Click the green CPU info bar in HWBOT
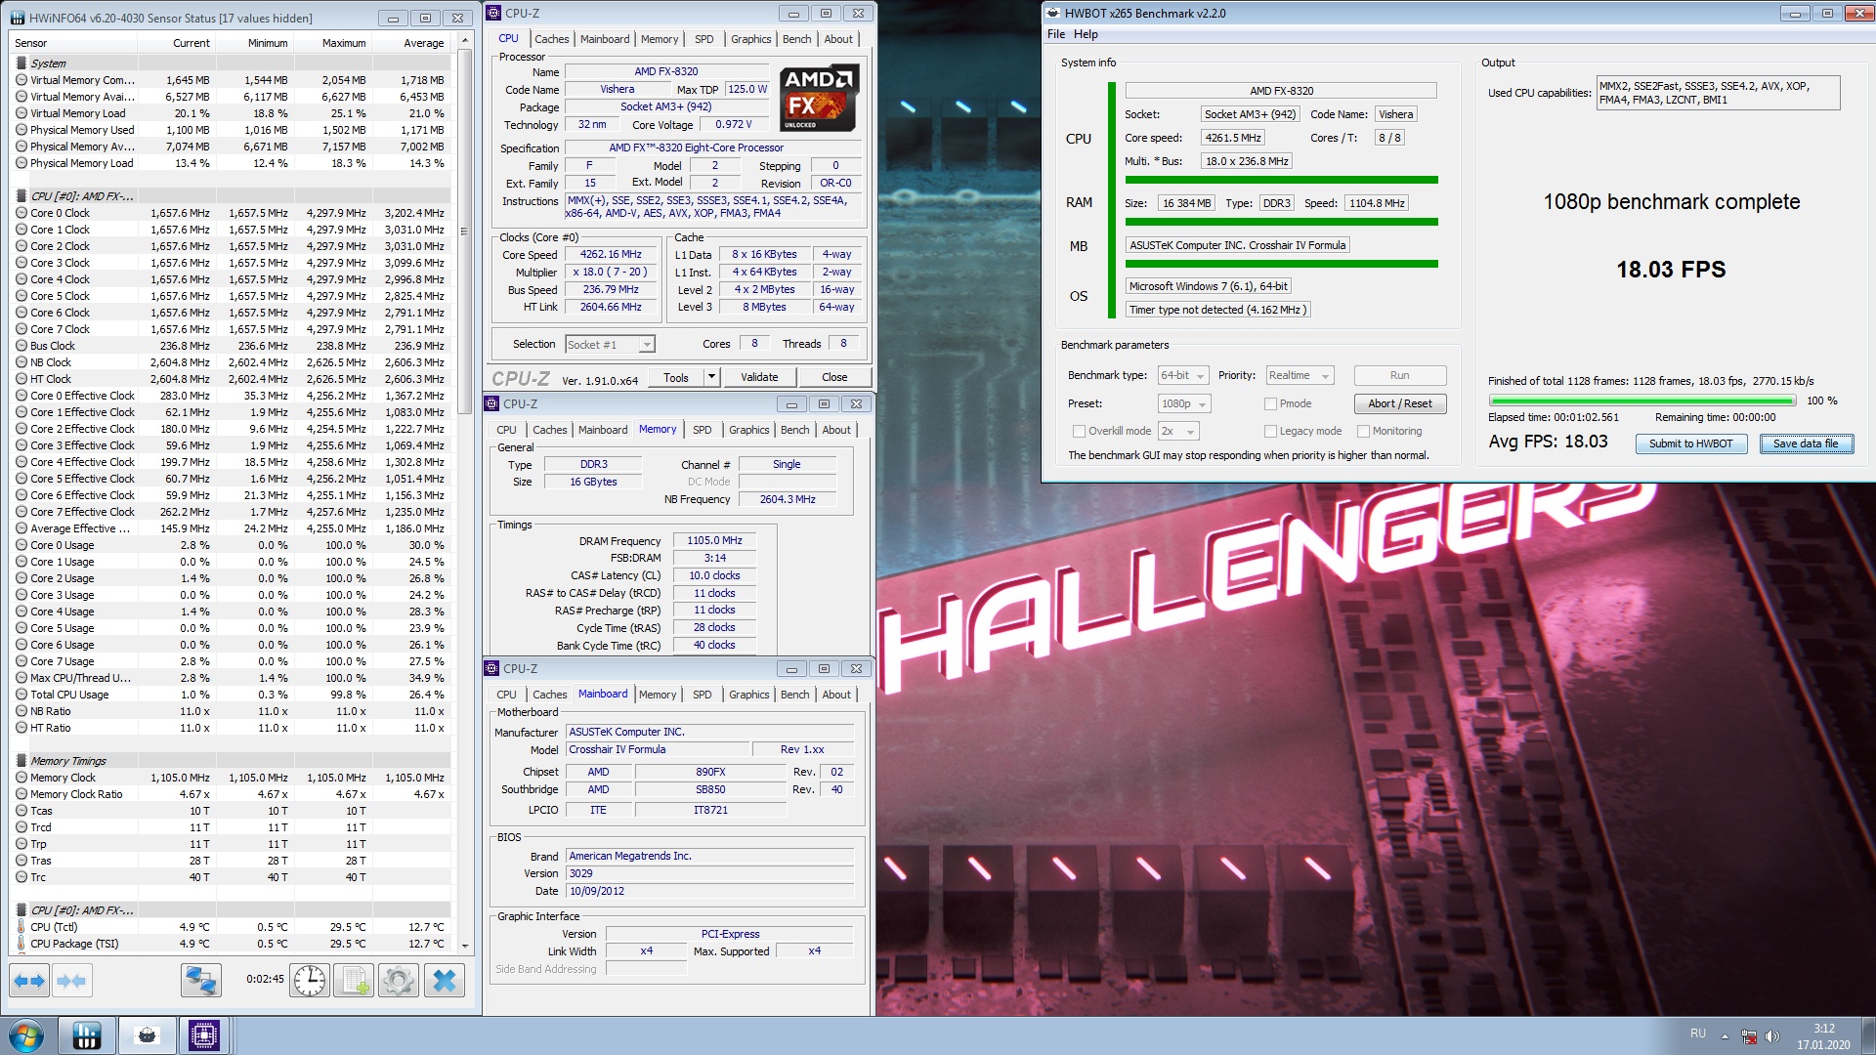1876x1055 pixels. pos(1282,180)
